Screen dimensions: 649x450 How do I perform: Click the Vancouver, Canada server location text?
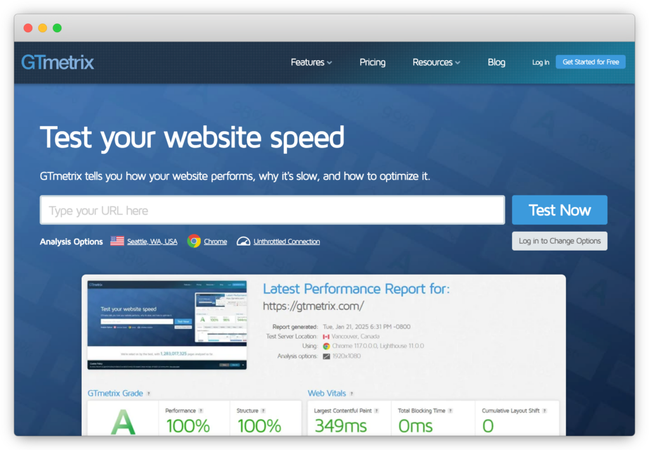click(355, 336)
